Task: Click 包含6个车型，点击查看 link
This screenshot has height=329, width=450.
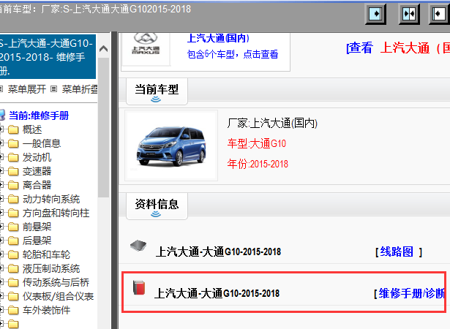Action: (x=233, y=54)
